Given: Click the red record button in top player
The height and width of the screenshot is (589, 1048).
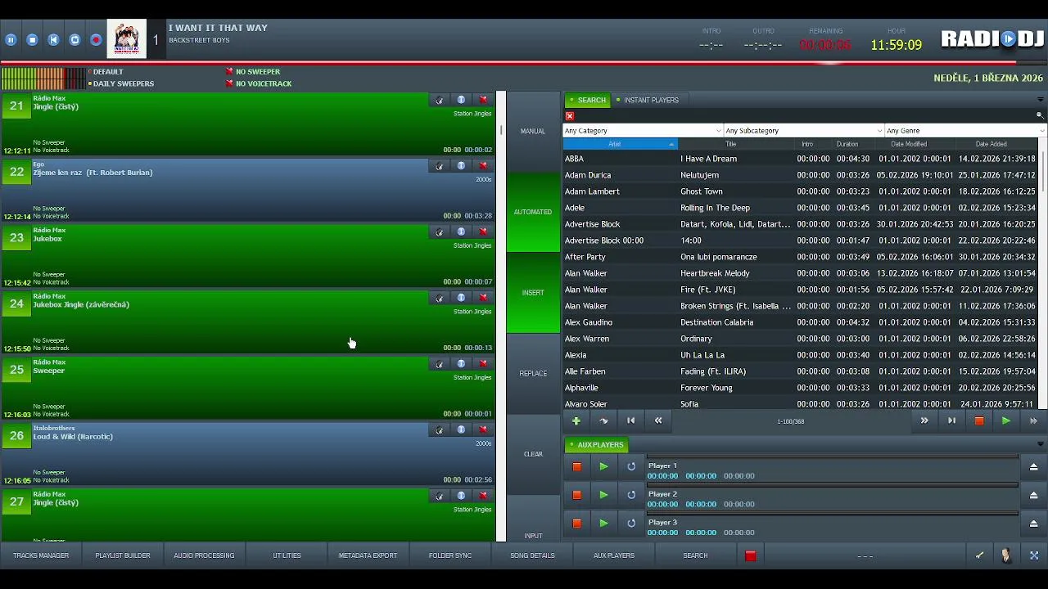Looking at the screenshot, I should coord(96,39).
